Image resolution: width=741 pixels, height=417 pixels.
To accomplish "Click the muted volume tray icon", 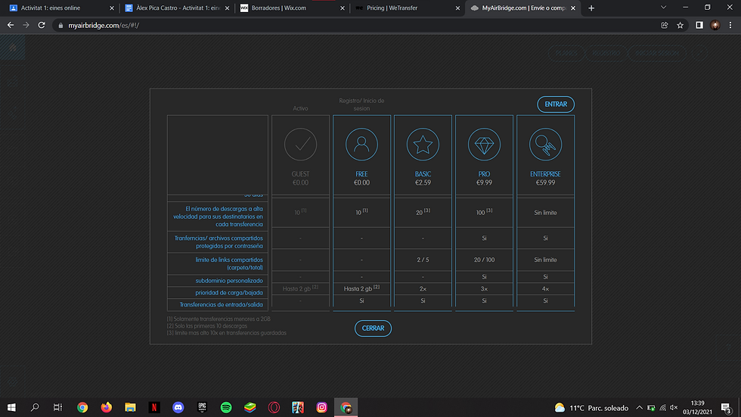I will coord(674,408).
